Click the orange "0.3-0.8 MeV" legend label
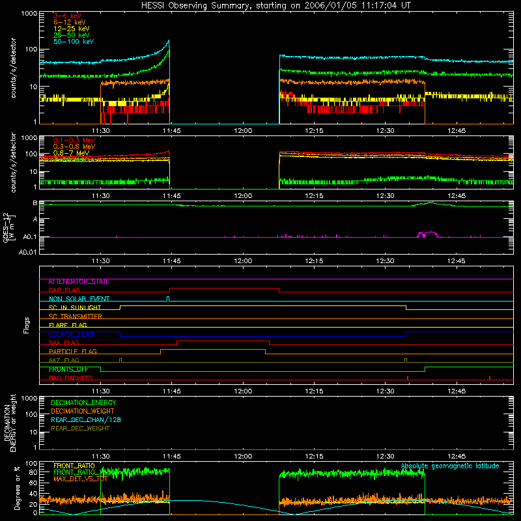Screen dimensions: 521x521 click(74, 147)
